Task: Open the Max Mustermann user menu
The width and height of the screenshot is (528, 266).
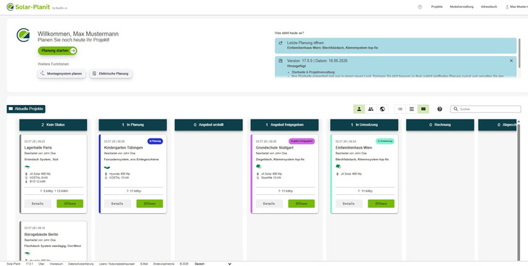Action: (516, 7)
